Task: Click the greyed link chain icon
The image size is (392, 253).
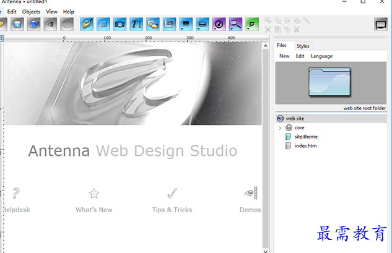Action: (307, 20)
